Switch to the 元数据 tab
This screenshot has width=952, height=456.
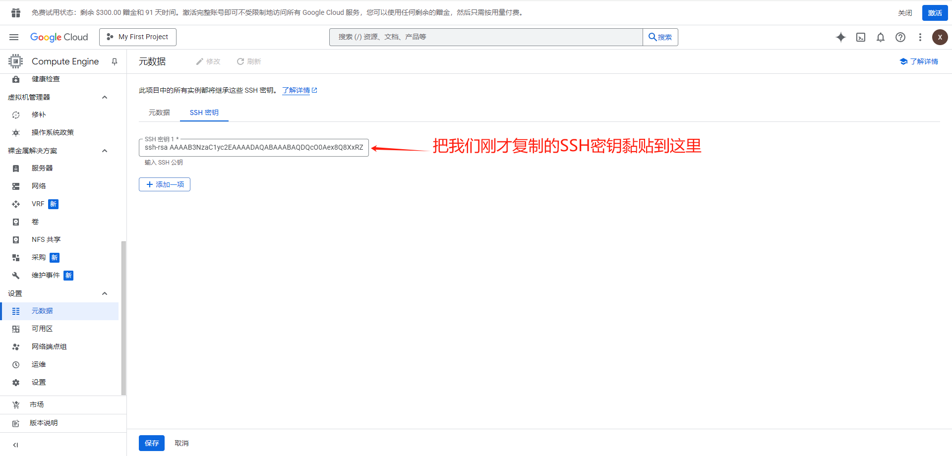(x=159, y=113)
